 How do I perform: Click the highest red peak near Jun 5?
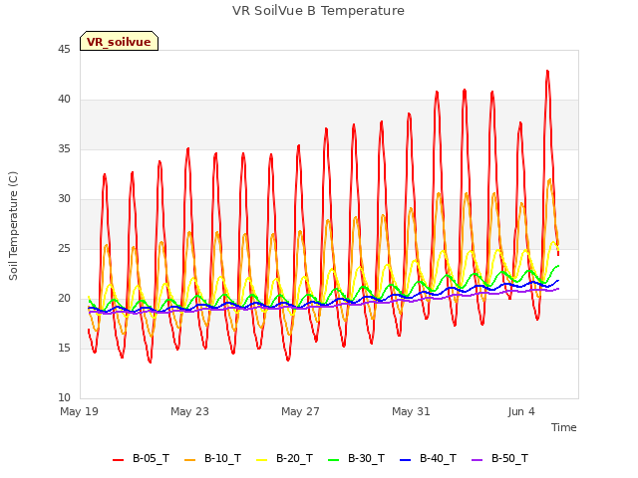547,72
